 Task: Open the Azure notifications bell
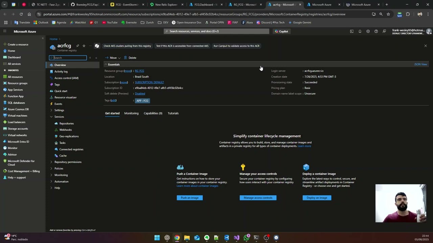tap(360, 31)
